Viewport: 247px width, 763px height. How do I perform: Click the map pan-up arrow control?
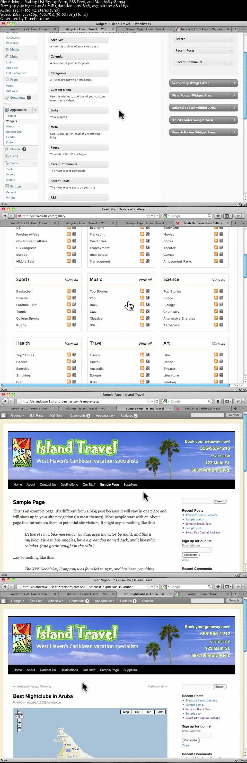click(x=19, y=712)
